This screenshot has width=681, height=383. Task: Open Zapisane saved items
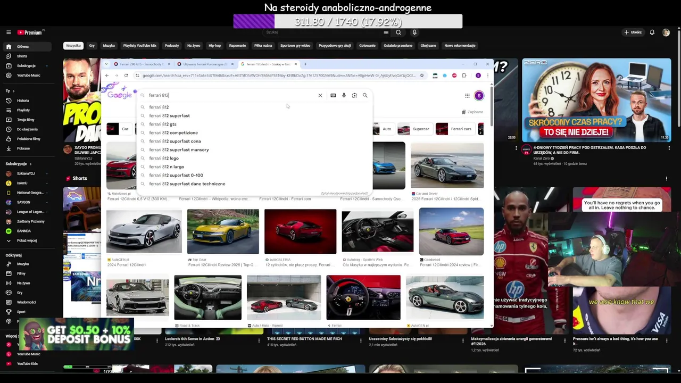pos(472,112)
